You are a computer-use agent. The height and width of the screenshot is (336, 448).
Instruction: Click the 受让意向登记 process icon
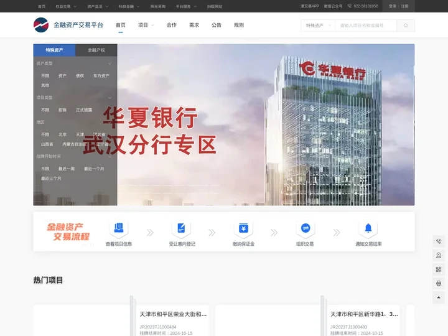point(181,228)
